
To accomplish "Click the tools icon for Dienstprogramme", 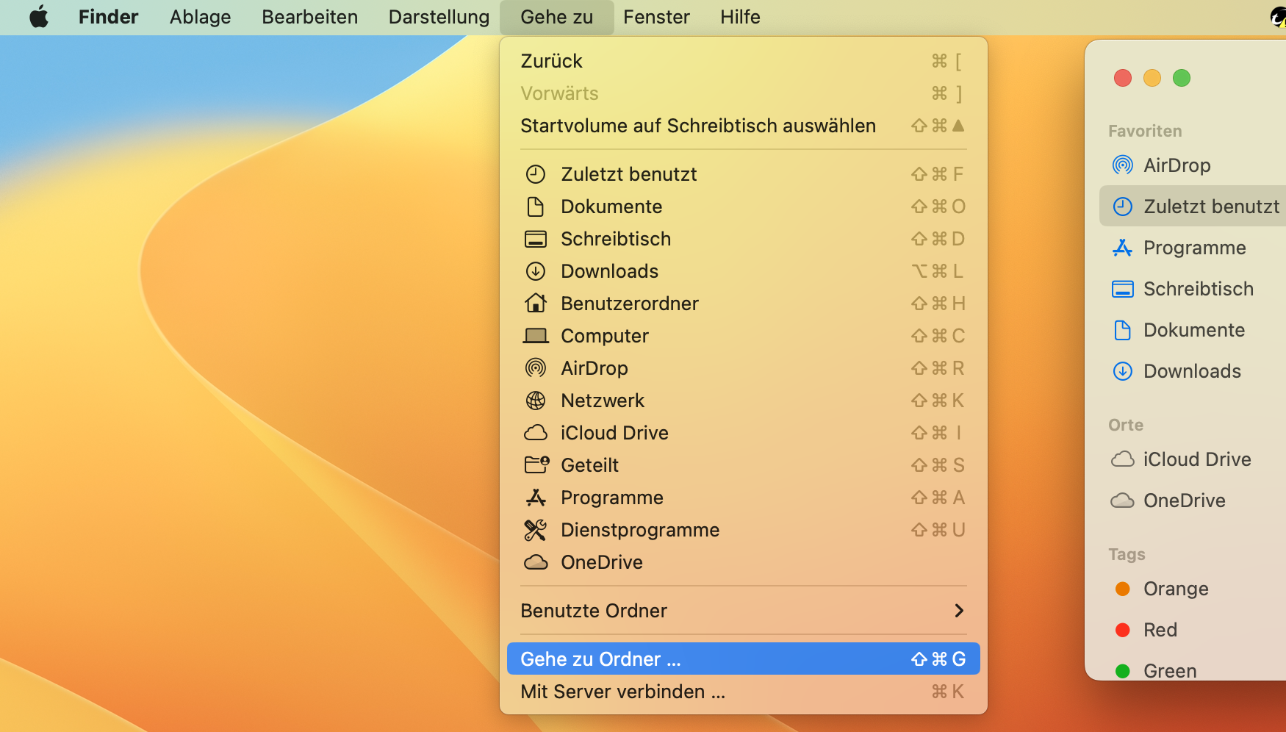I will 536,530.
